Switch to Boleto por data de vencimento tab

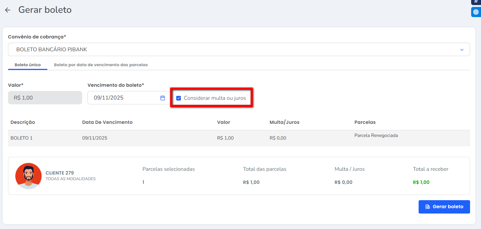tap(101, 65)
